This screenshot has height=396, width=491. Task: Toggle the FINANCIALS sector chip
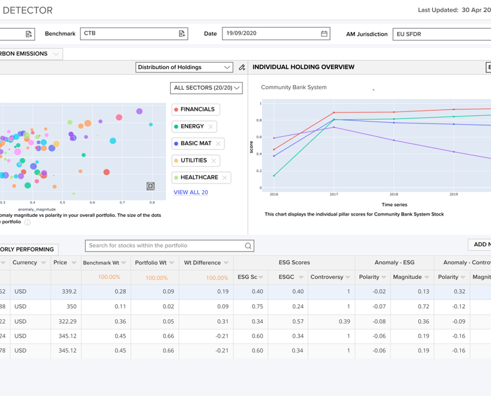pos(198,109)
